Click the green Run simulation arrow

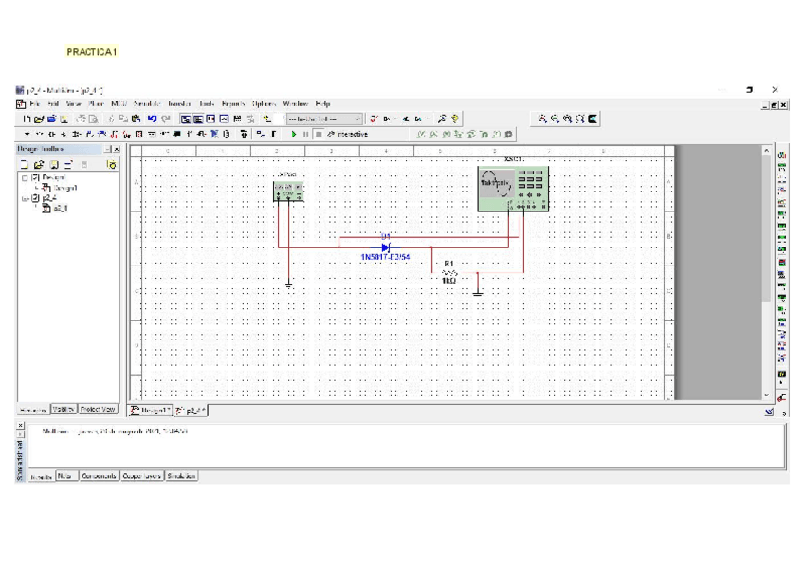[x=294, y=135]
